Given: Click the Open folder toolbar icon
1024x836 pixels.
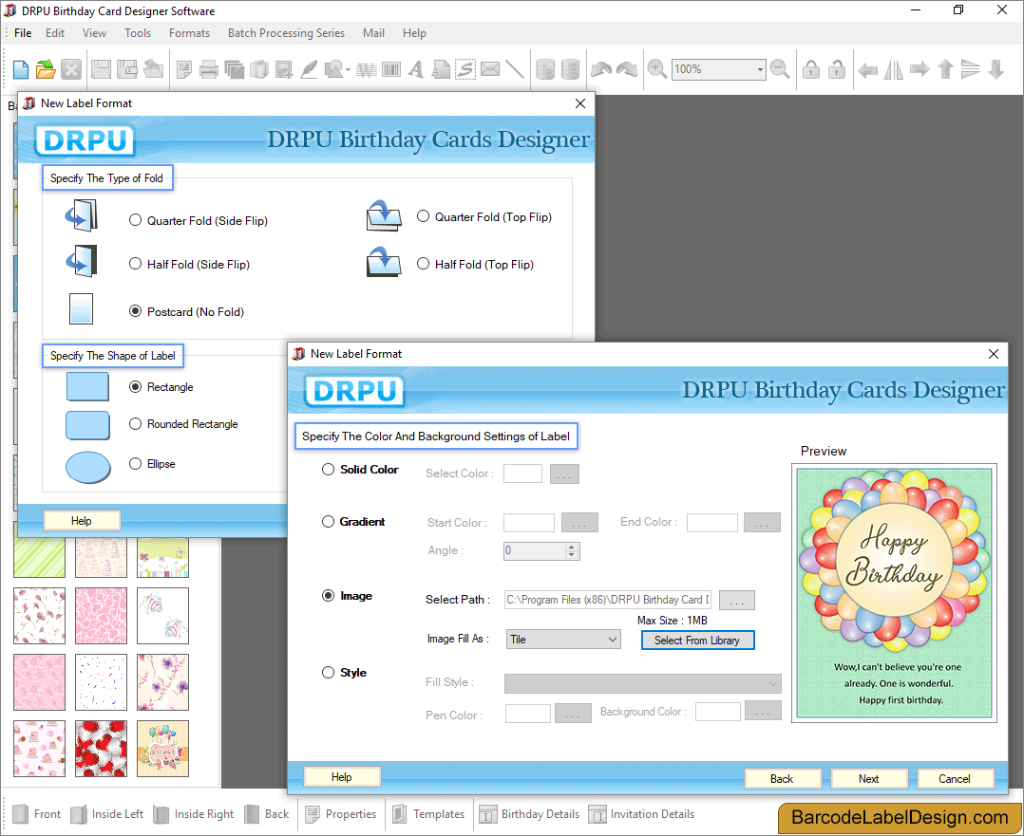Looking at the screenshot, I should pyautogui.click(x=46, y=69).
